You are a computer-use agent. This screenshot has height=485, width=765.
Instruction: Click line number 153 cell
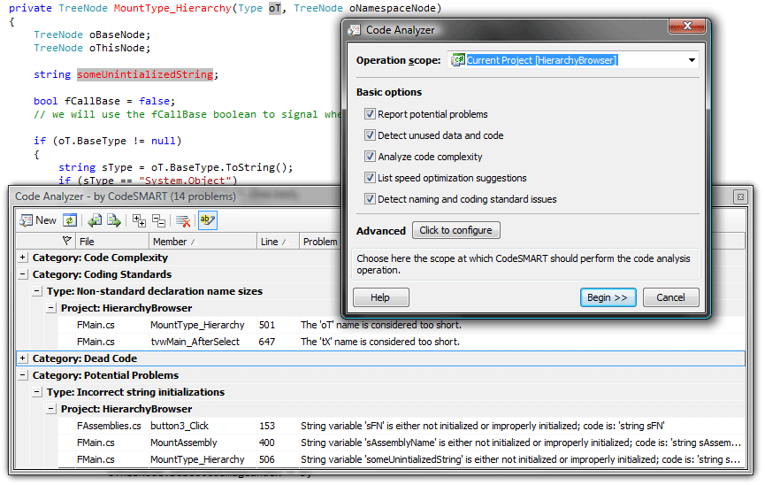pos(267,426)
